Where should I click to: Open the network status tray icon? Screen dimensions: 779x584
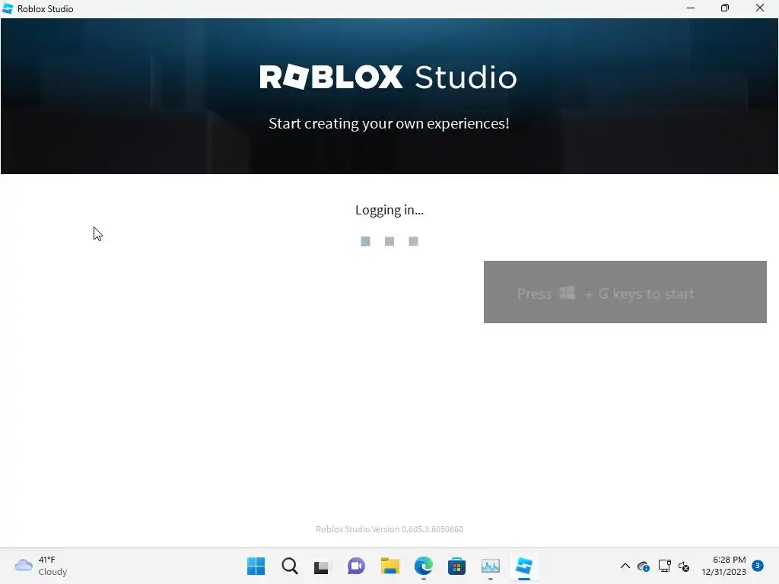664,566
